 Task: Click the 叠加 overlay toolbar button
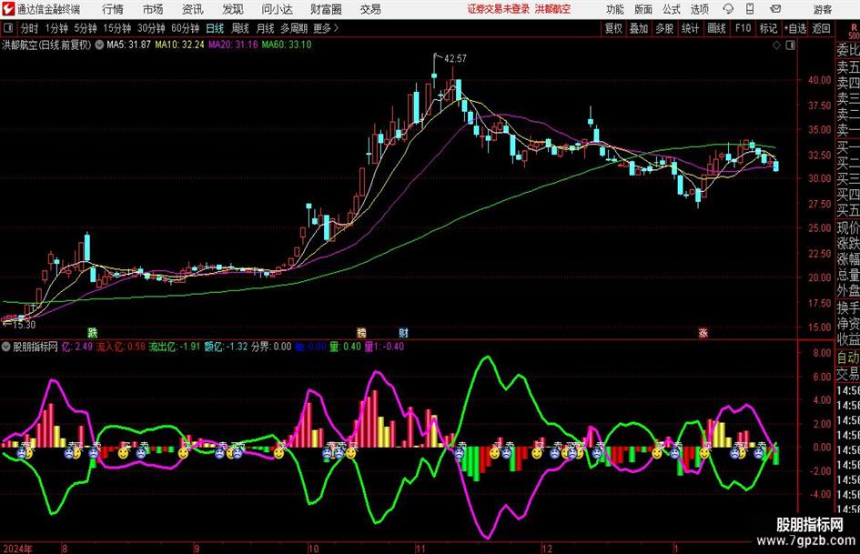click(639, 28)
